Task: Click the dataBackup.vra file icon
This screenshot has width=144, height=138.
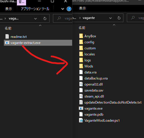Action: tap(81, 78)
